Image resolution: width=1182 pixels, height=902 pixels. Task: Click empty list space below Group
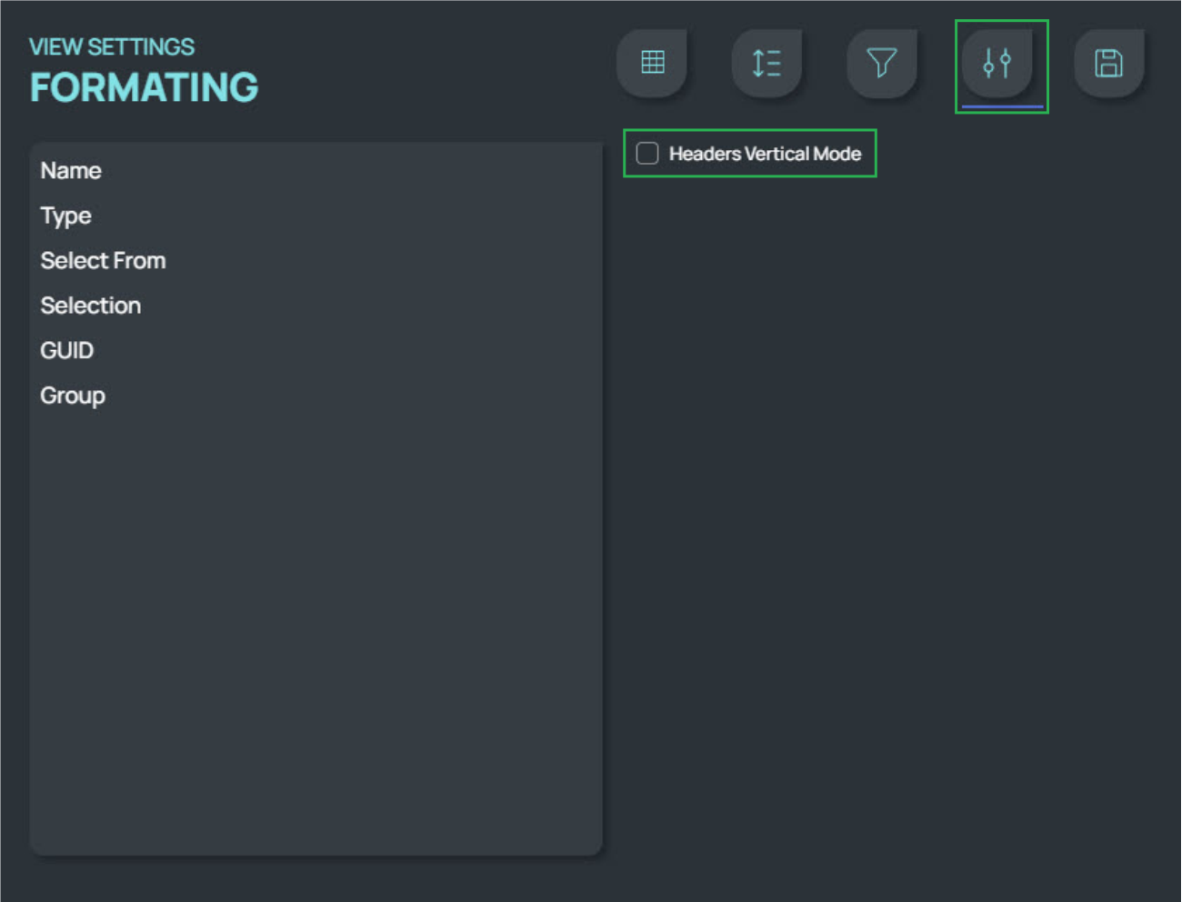(x=316, y=618)
